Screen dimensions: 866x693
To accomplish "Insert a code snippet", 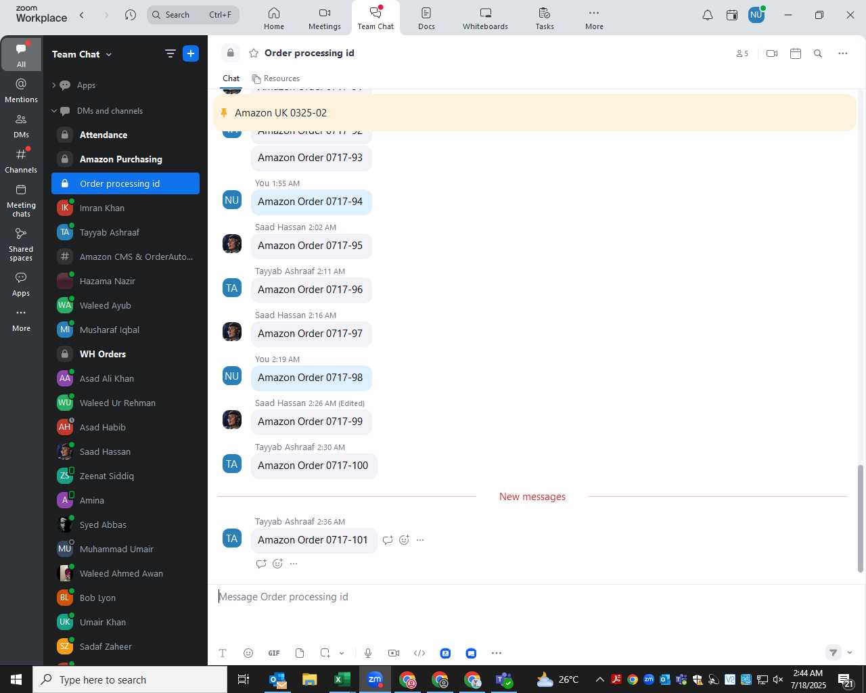I will 419,653.
